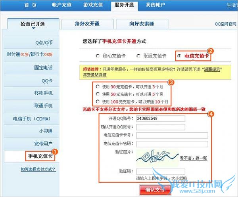This screenshot has width=238, height=197.
Task: Click the 确认开通QQ账号 input field
Action: [x=161, y=127]
